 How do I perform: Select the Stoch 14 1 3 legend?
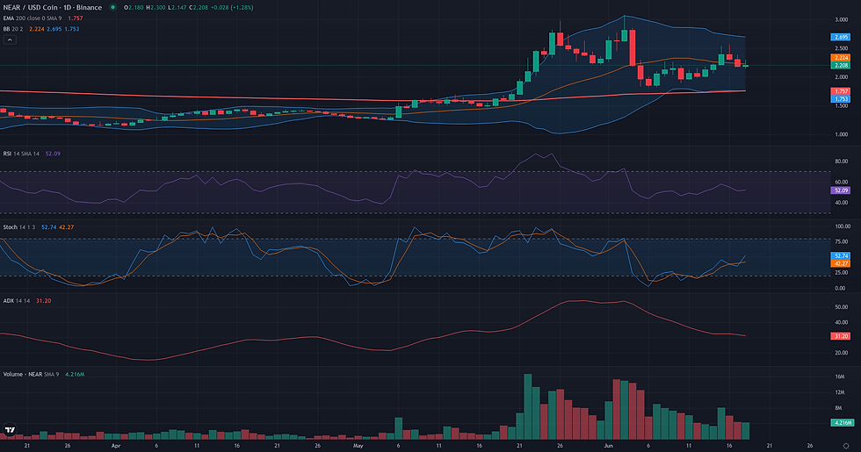(x=19, y=227)
